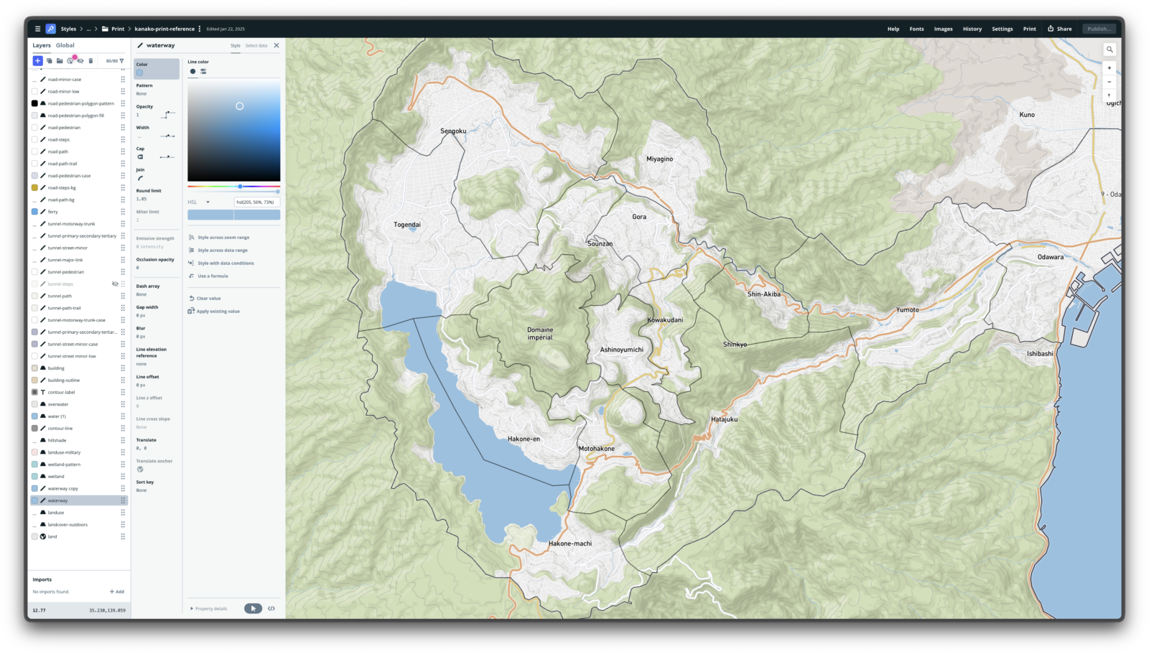
Task: Toggle layer visibility with the eye-slash toolbar icon
Action: [x=80, y=60]
